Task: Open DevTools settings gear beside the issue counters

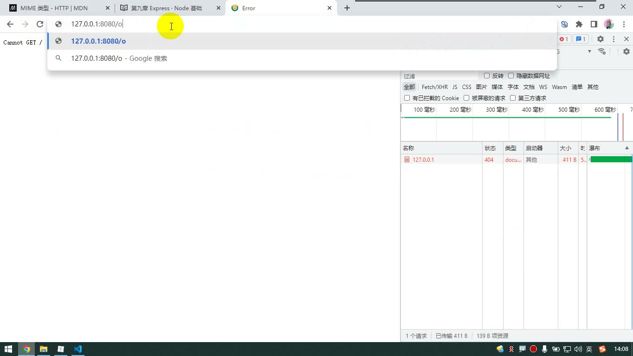Action: (601, 39)
